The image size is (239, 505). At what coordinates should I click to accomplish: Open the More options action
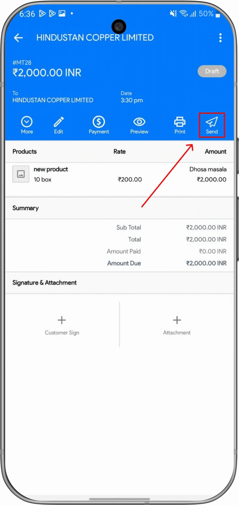click(27, 125)
